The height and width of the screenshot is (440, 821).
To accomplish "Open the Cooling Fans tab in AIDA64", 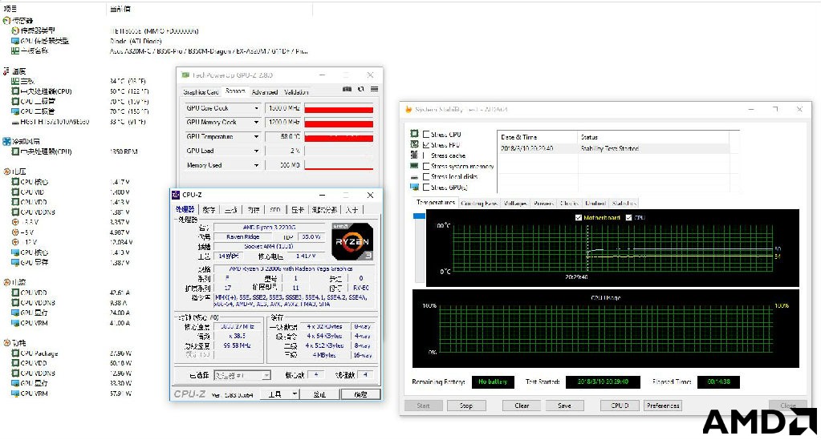I will pyautogui.click(x=479, y=203).
